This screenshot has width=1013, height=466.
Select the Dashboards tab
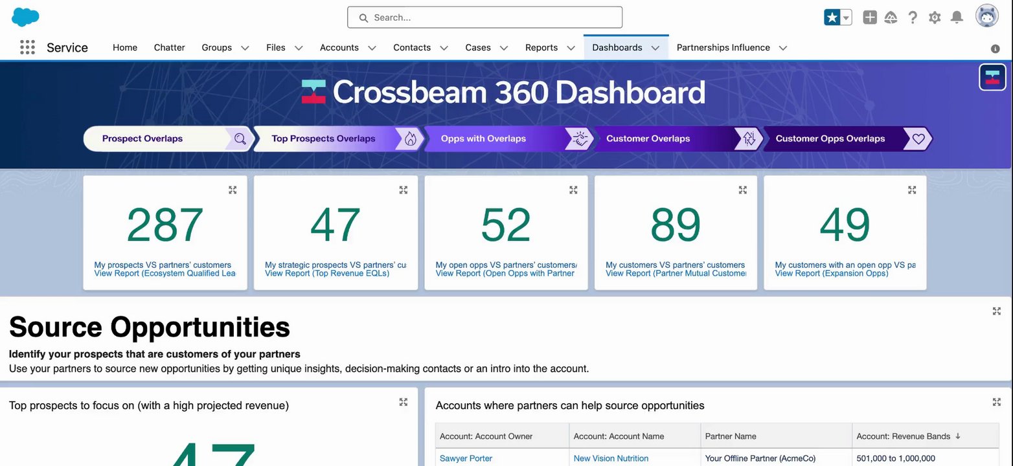pyautogui.click(x=617, y=47)
